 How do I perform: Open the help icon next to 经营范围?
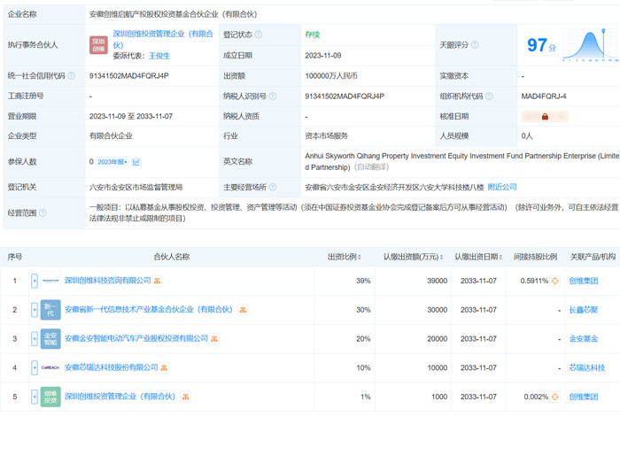pos(43,213)
